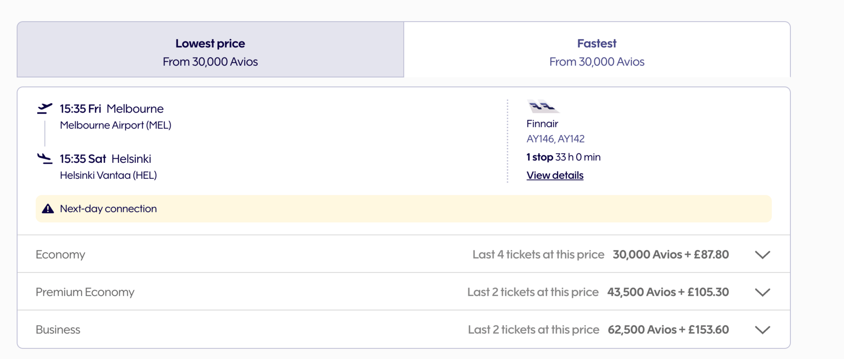The width and height of the screenshot is (844, 359).
Task: Expand the Economy fare chevron
Action: point(762,255)
